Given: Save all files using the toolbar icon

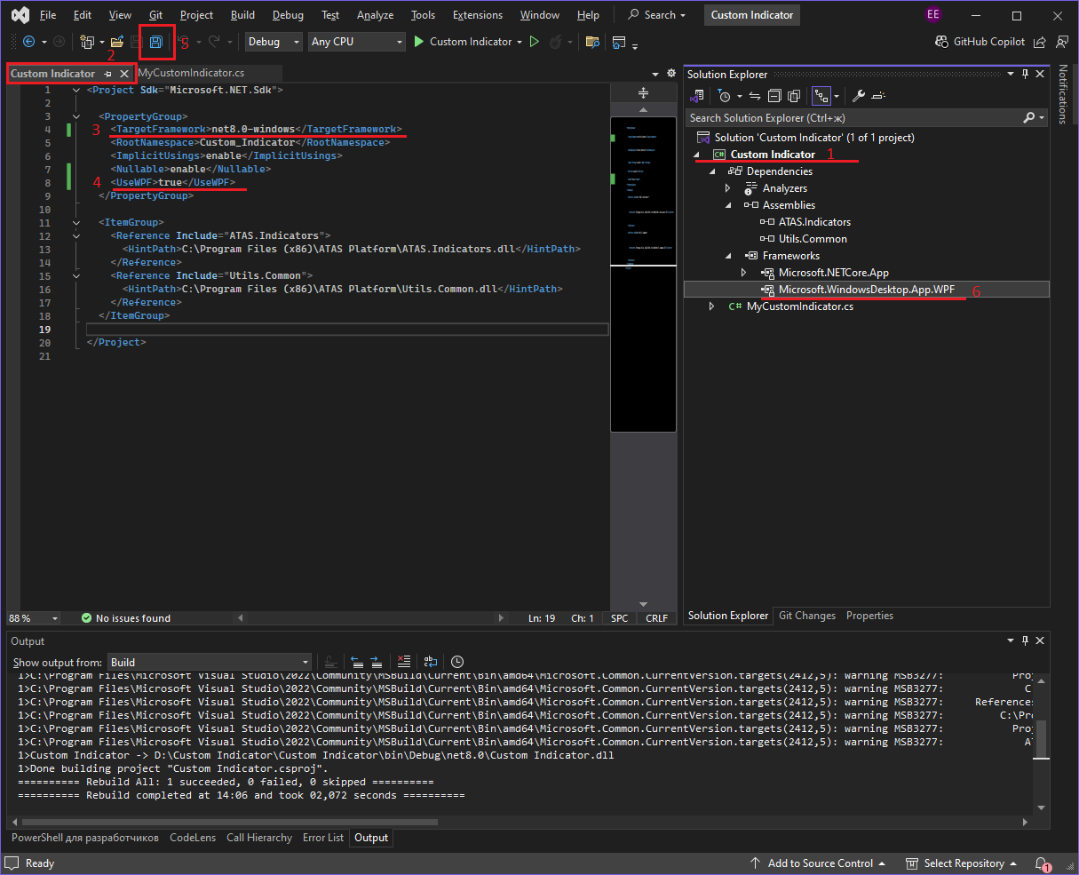Looking at the screenshot, I should [x=156, y=42].
